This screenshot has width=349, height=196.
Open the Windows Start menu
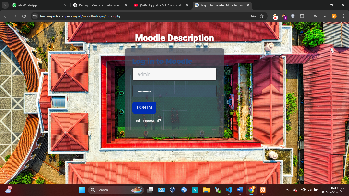82,190
